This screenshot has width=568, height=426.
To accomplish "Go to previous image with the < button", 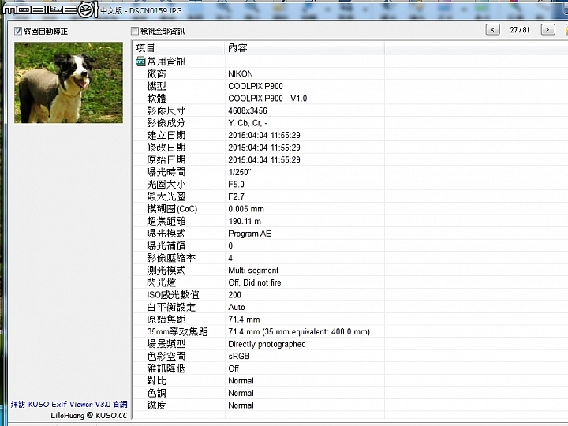I will click(492, 30).
